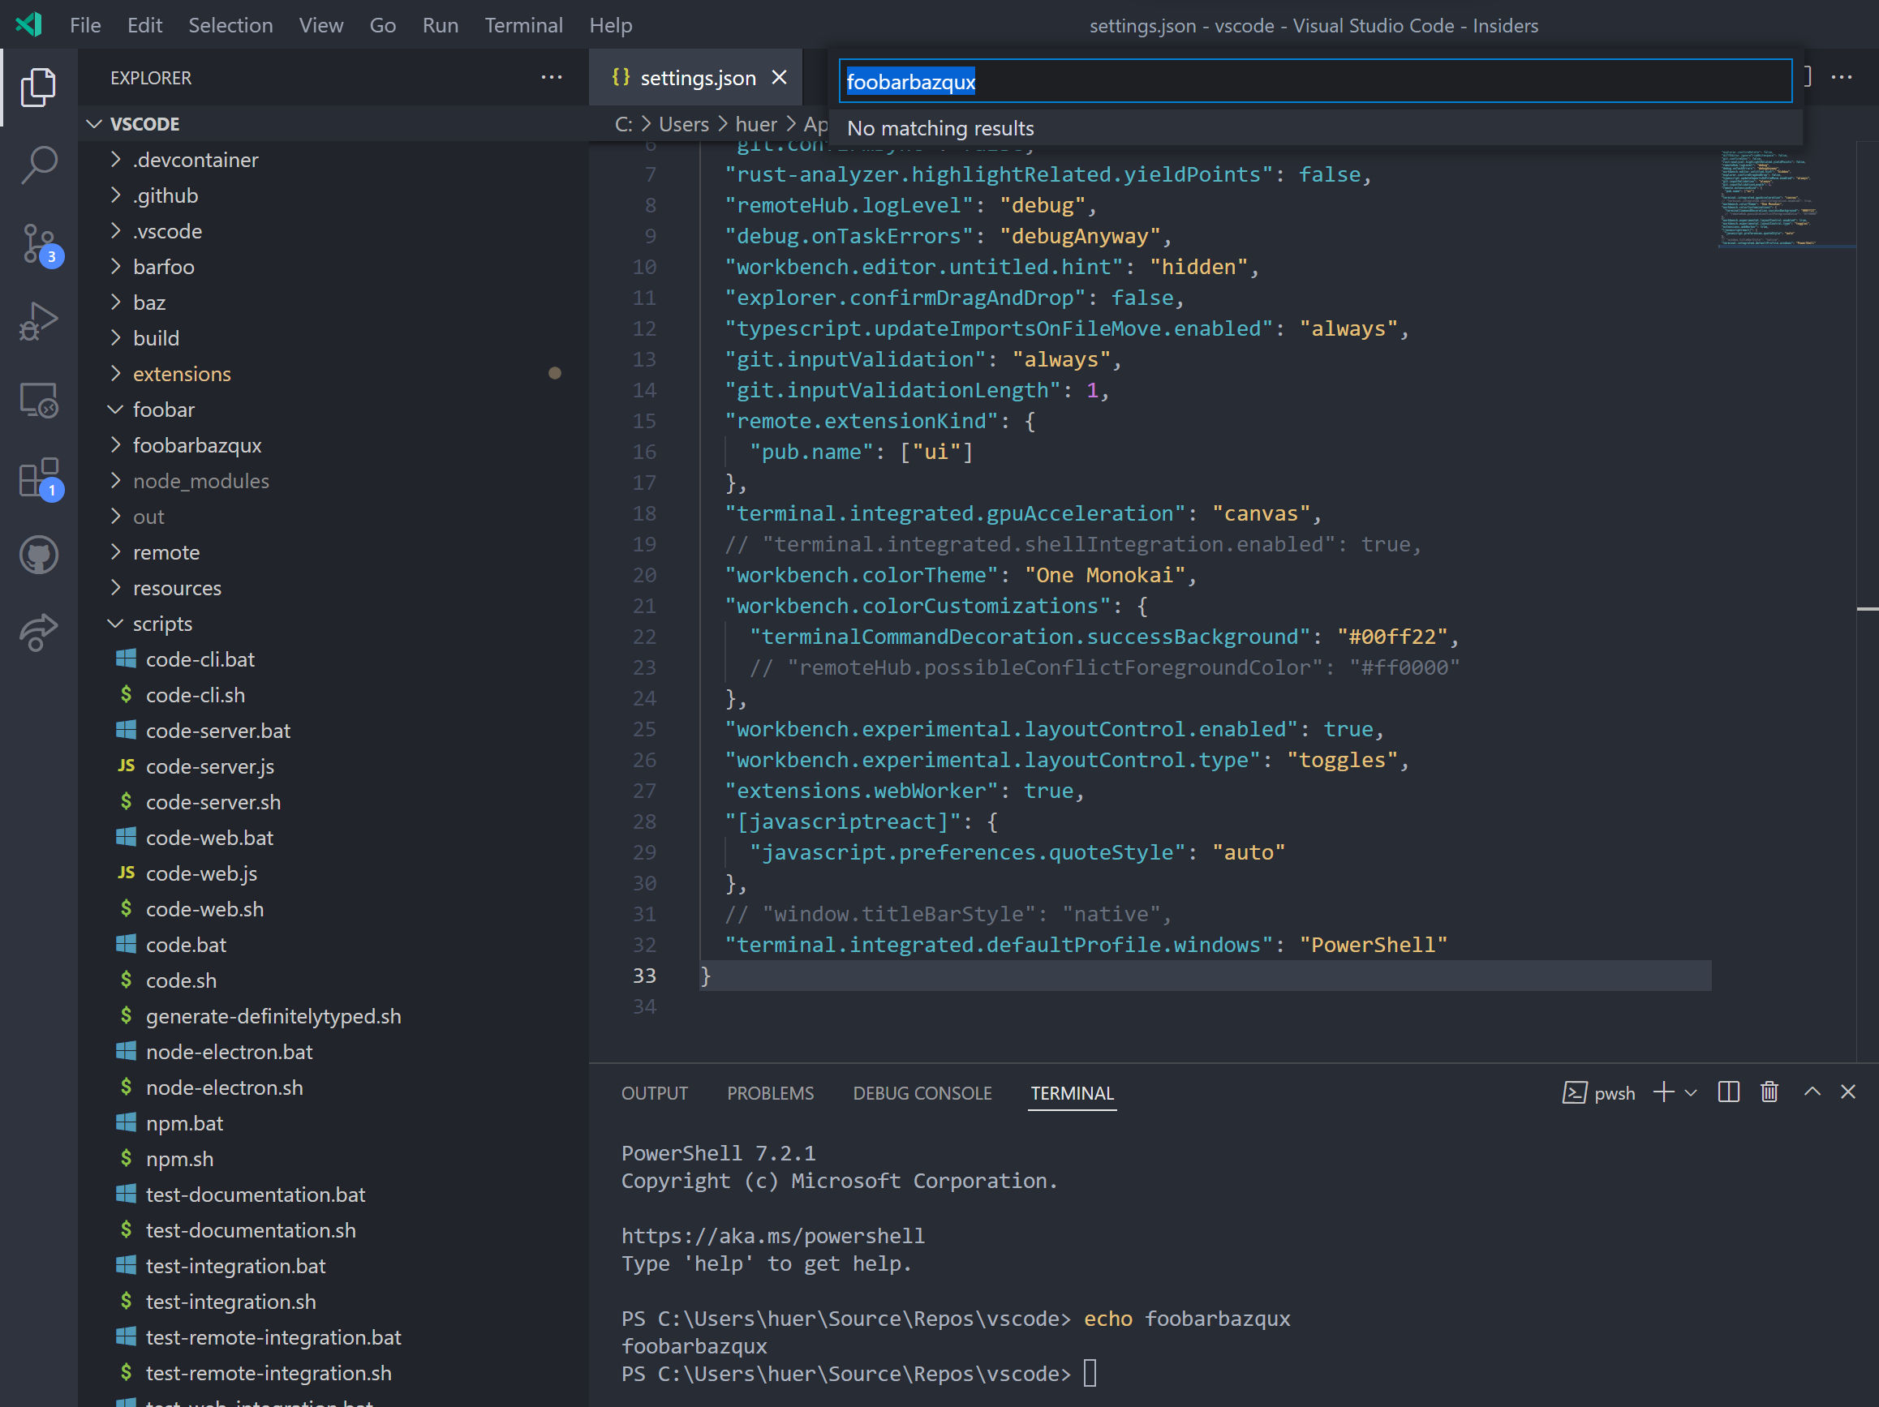Open the terminal profile launch dropdown
The image size is (1879, 1407).
click(1692, 1093)
